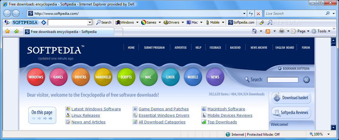Click the teal LINUX ball button

point(171,77)
